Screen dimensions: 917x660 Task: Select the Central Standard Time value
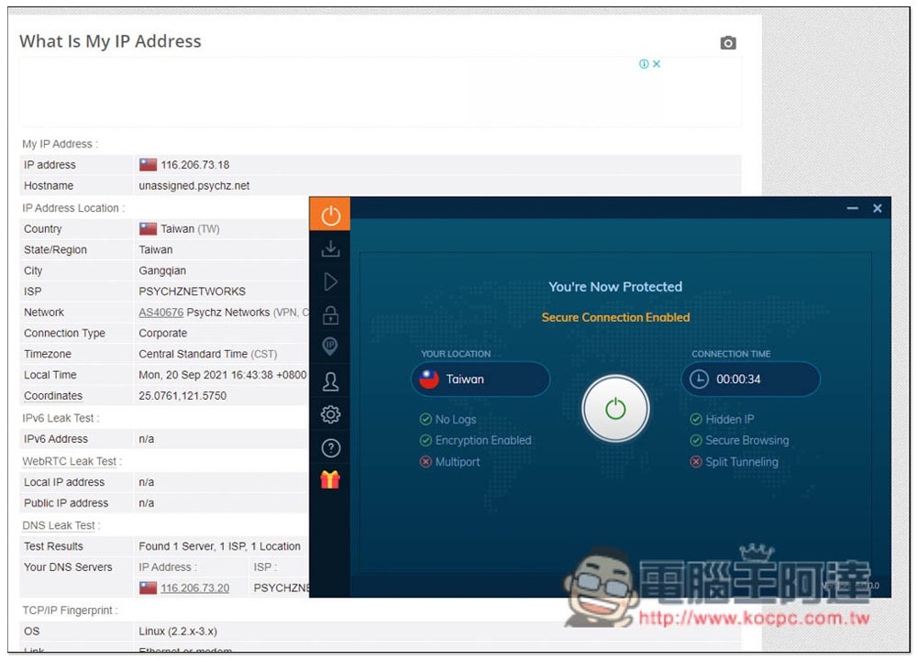(207, 354)
